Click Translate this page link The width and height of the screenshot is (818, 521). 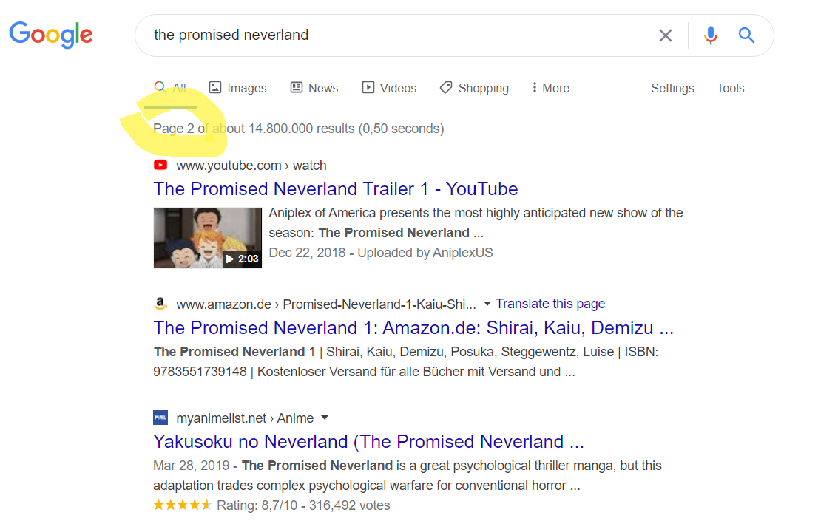pyautogui.click(x=550, y=304)
